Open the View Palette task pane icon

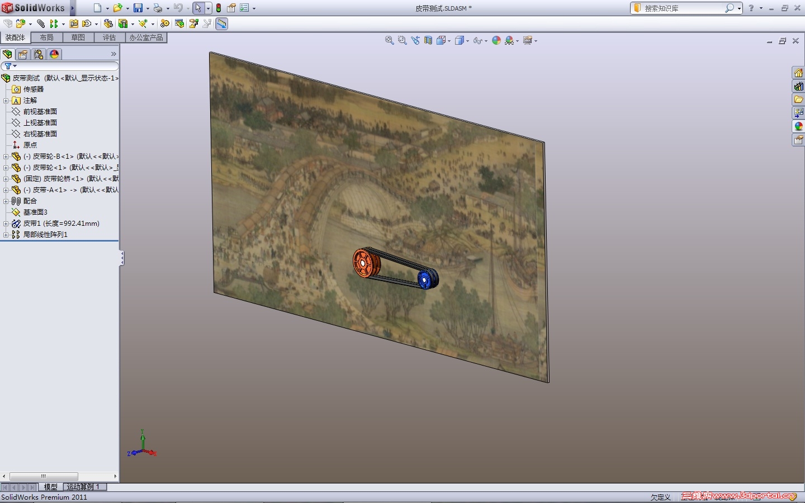[x=798, y=113]
